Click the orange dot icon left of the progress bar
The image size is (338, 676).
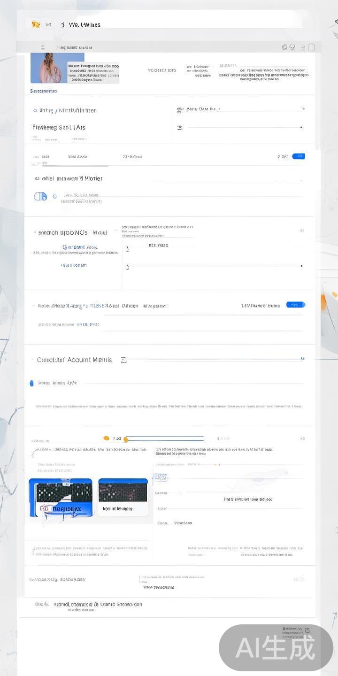tap(106, 438)
